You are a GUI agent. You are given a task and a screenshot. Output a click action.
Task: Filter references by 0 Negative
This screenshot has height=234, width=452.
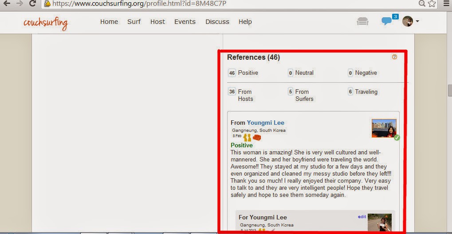pos(362,73)
